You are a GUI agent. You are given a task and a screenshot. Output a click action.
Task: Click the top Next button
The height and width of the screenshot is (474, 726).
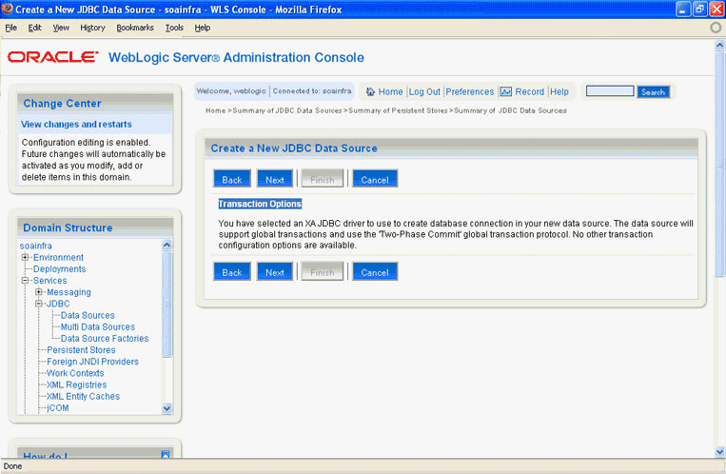click(275, 179)
